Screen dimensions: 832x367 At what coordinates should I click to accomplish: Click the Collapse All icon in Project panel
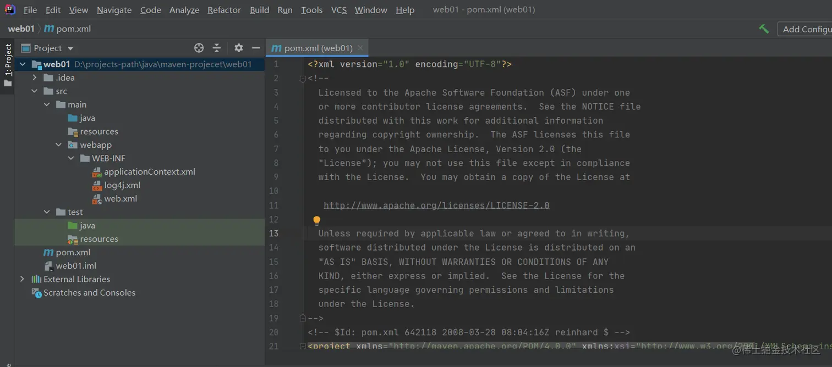[217, 48]
